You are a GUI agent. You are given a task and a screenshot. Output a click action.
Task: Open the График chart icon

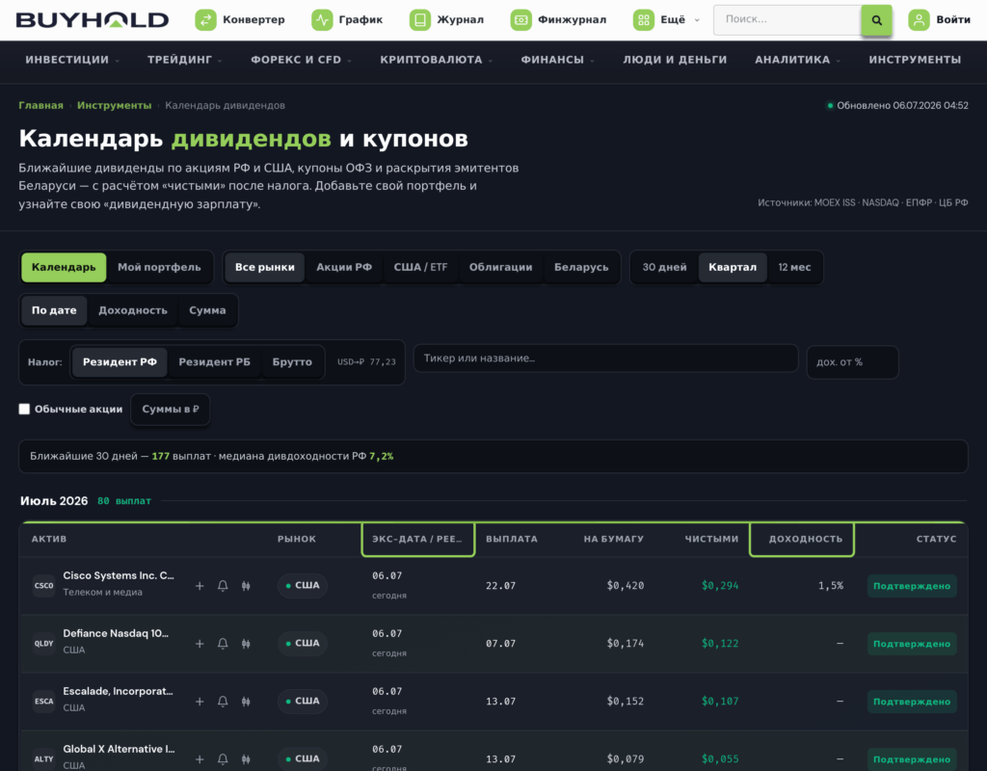tap(322, 20)
